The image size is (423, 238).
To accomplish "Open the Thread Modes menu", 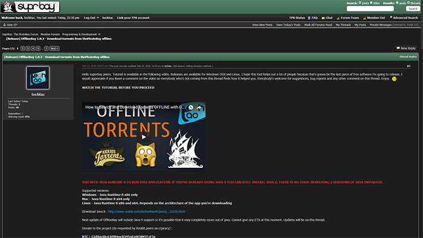I will click(x=408, y=57).
